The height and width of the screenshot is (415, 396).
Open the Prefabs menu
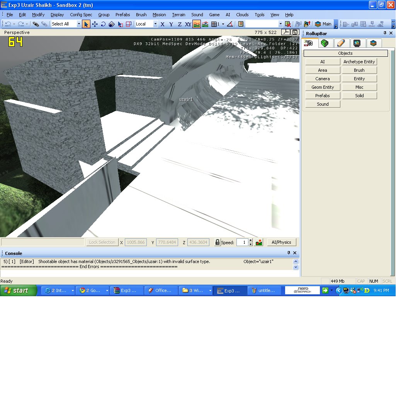pos(123,15)
